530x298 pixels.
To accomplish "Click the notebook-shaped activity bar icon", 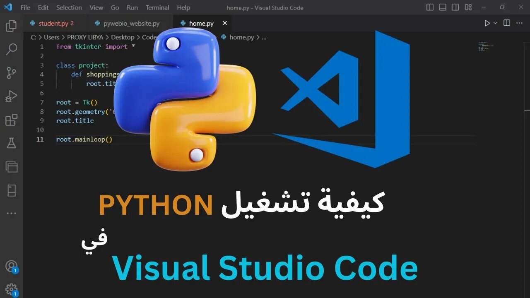I will point(11,190).
